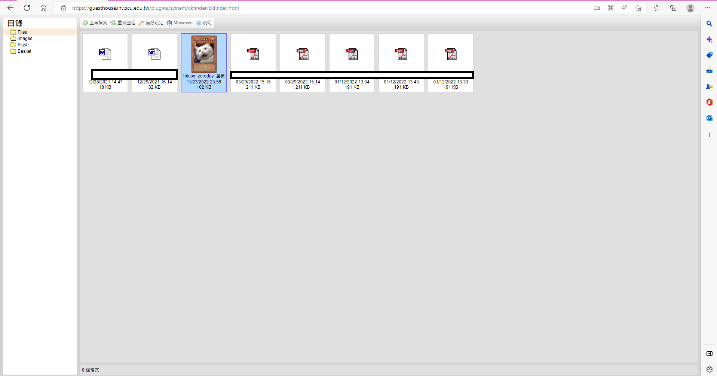This screenshot has height=376, width=717.
Task: Click the 重新整理 refresh button in CKFinder
Action: 123,23
